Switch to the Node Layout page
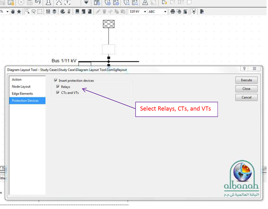 point(21,87)
